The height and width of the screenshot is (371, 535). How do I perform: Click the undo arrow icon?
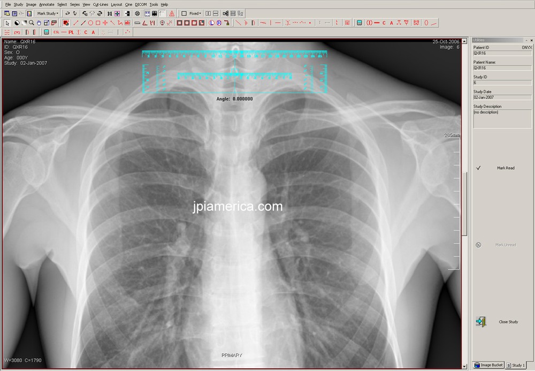68,13
